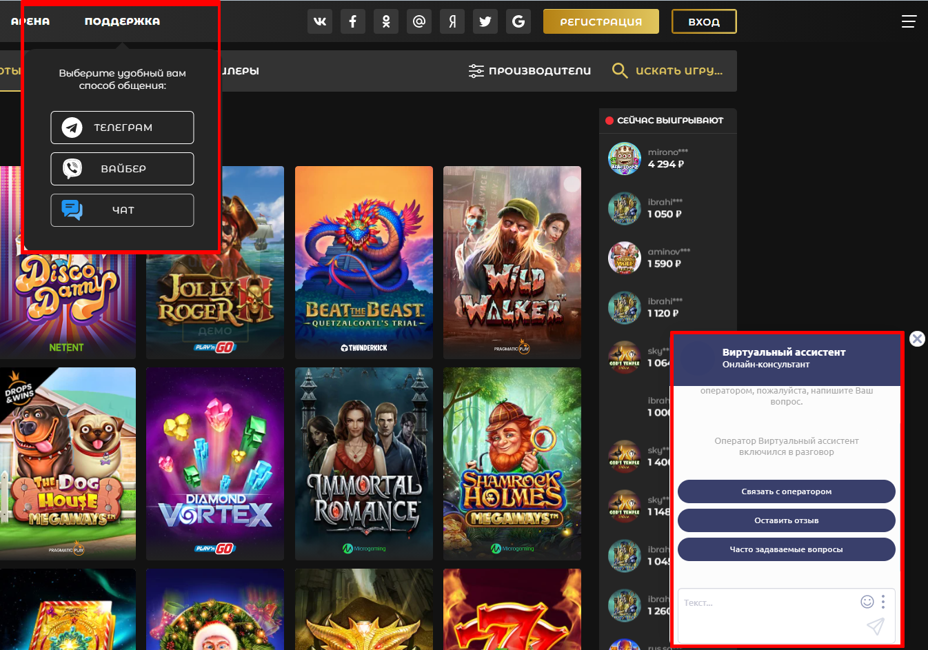Open the hamburger menu
Viewport: 928px width, 650px height.
click(x=909, y=21)
